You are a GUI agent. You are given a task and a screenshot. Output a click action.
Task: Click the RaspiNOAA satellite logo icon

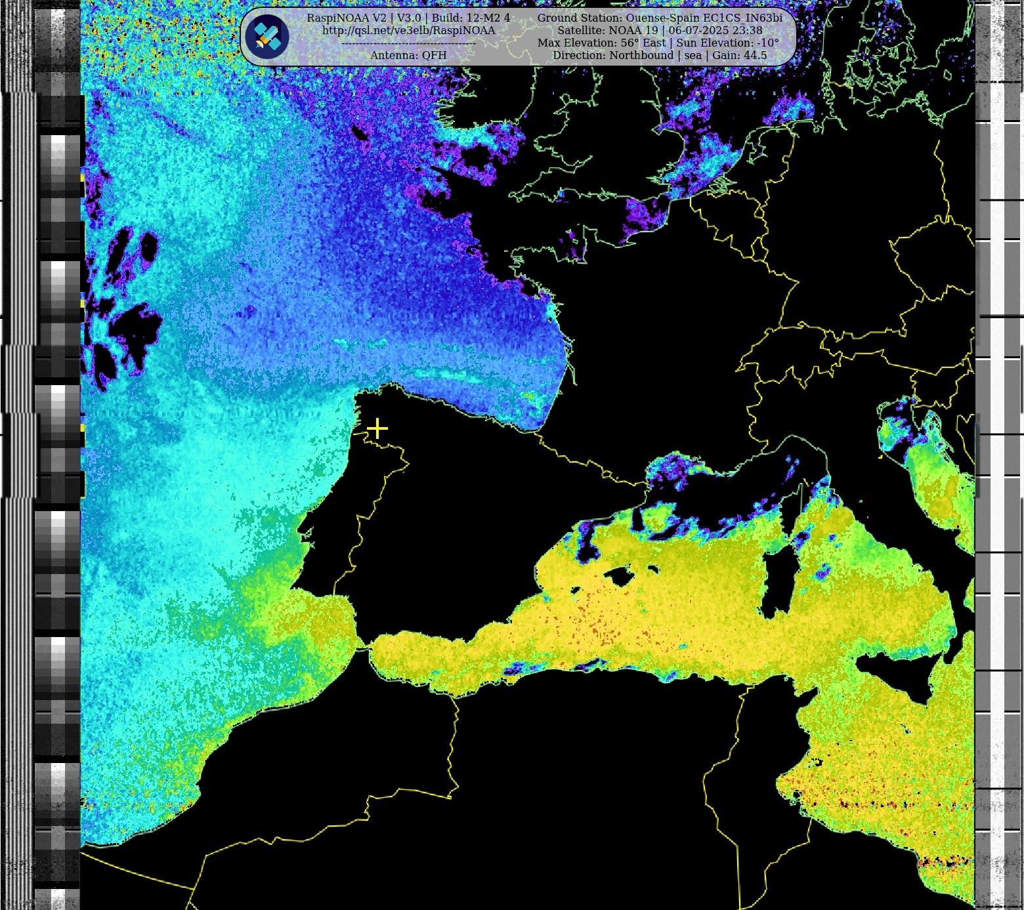click(x=267, y=37)
